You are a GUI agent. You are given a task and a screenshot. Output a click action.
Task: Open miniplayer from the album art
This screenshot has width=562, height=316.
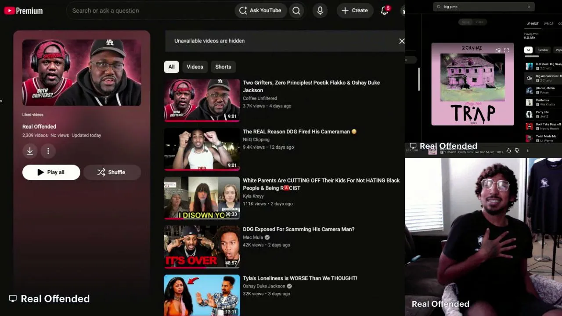pyautogui.click(x=498, y=50)
